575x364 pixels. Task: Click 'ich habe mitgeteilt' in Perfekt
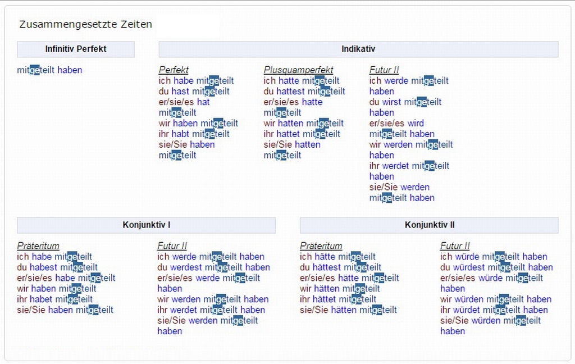pos(196,81)
